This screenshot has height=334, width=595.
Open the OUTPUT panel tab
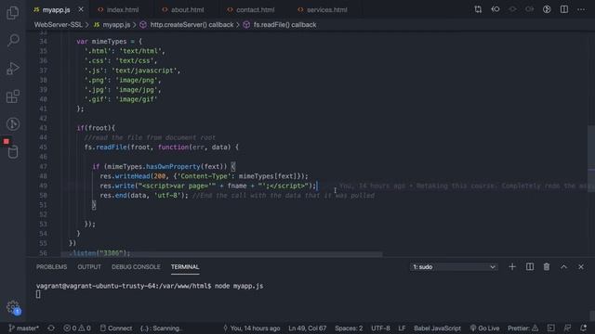coord(89,267)
